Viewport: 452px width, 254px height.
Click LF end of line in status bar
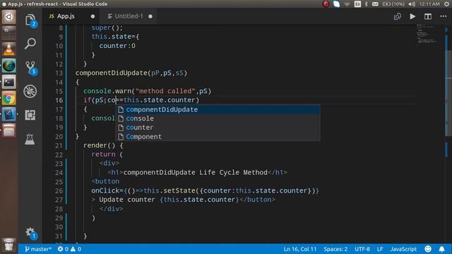[380, 249]
